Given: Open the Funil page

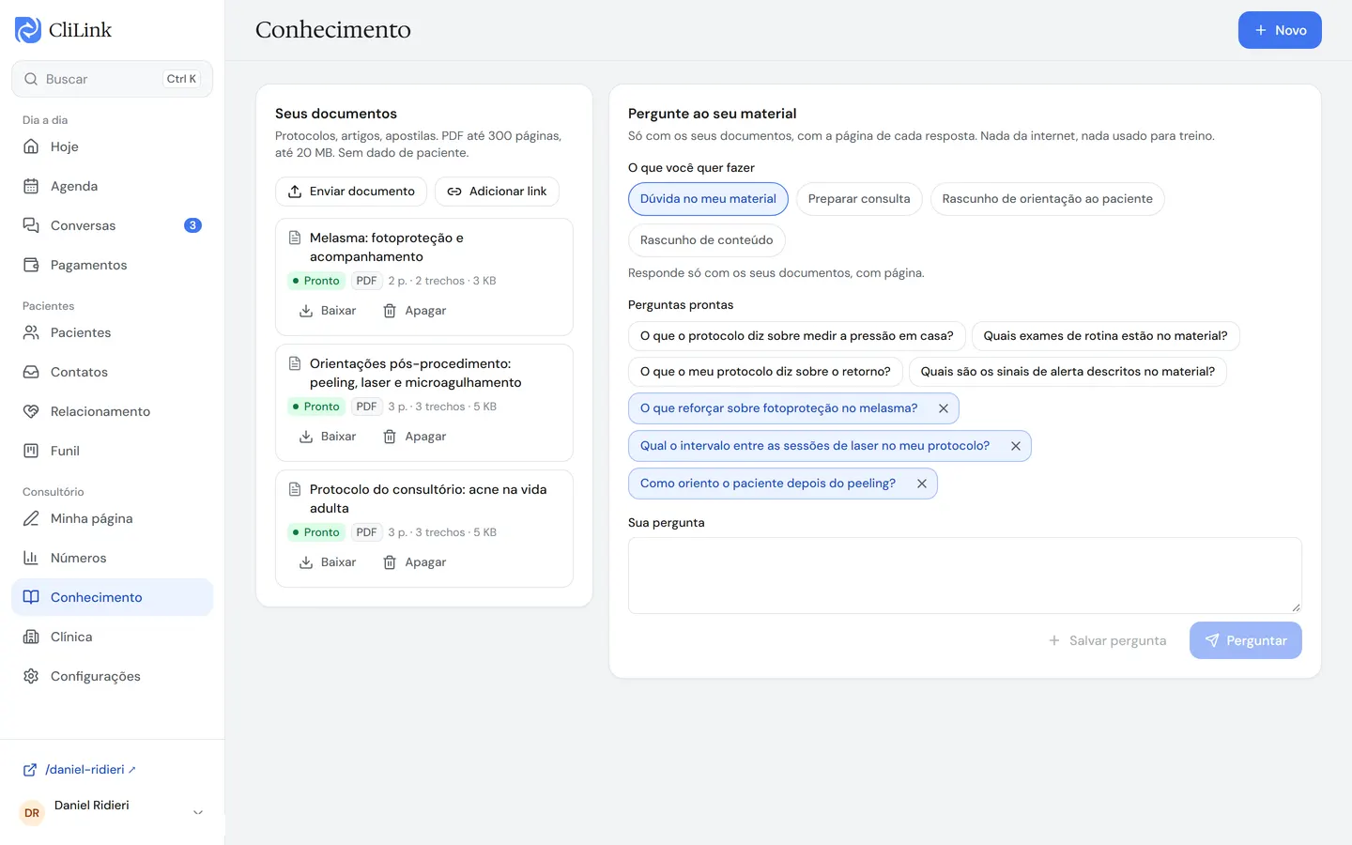Looking at the screenshot, I should 112,451.
